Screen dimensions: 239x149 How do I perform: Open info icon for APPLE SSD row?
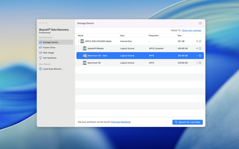[x=200, y=41]
